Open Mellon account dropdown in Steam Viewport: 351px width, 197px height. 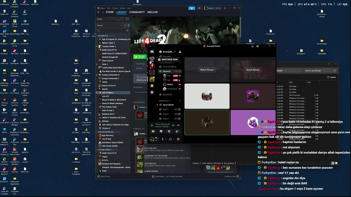pos(213,8)
